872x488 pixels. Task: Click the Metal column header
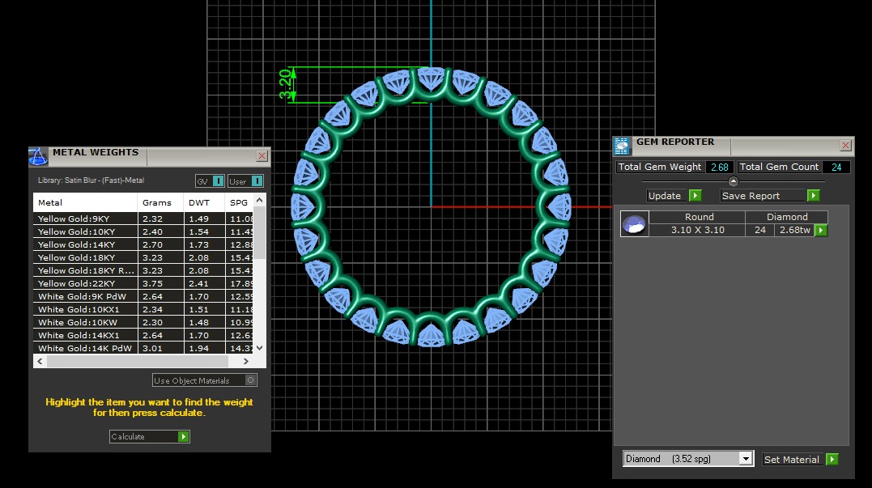pyautogui.click(x=85, y=203)
